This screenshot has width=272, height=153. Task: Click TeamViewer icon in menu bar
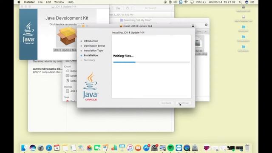(x=181, y=2)
